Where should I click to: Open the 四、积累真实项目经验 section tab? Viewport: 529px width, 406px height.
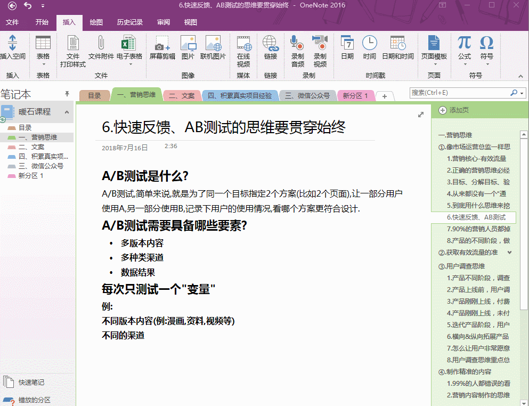coord(240,95)
